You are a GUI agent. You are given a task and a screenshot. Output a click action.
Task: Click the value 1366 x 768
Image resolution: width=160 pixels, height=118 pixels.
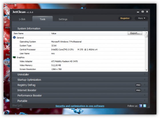tap(56, 69)
